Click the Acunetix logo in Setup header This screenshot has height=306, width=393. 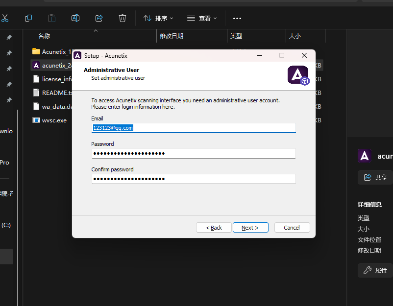pyautogui.click(x=298, y=75)
